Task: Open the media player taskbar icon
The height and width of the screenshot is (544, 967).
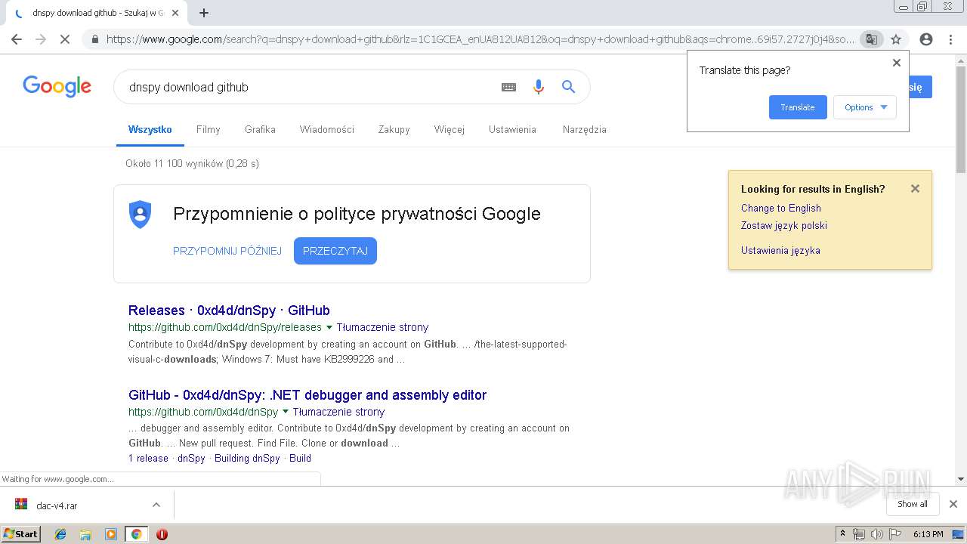Action: 111,534
